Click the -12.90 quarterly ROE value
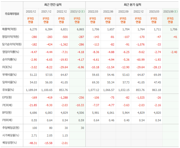Image resolution: width=180 pixels, height=148 pixels. pos(125,67)
